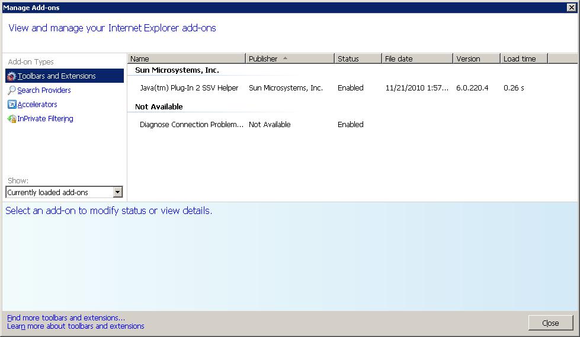
Task: Select InPrivate Filtering add-on type
Action: click(45, 119)
